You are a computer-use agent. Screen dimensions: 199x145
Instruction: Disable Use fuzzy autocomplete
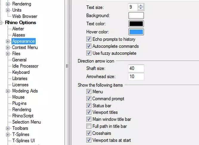tap(89, 53)
